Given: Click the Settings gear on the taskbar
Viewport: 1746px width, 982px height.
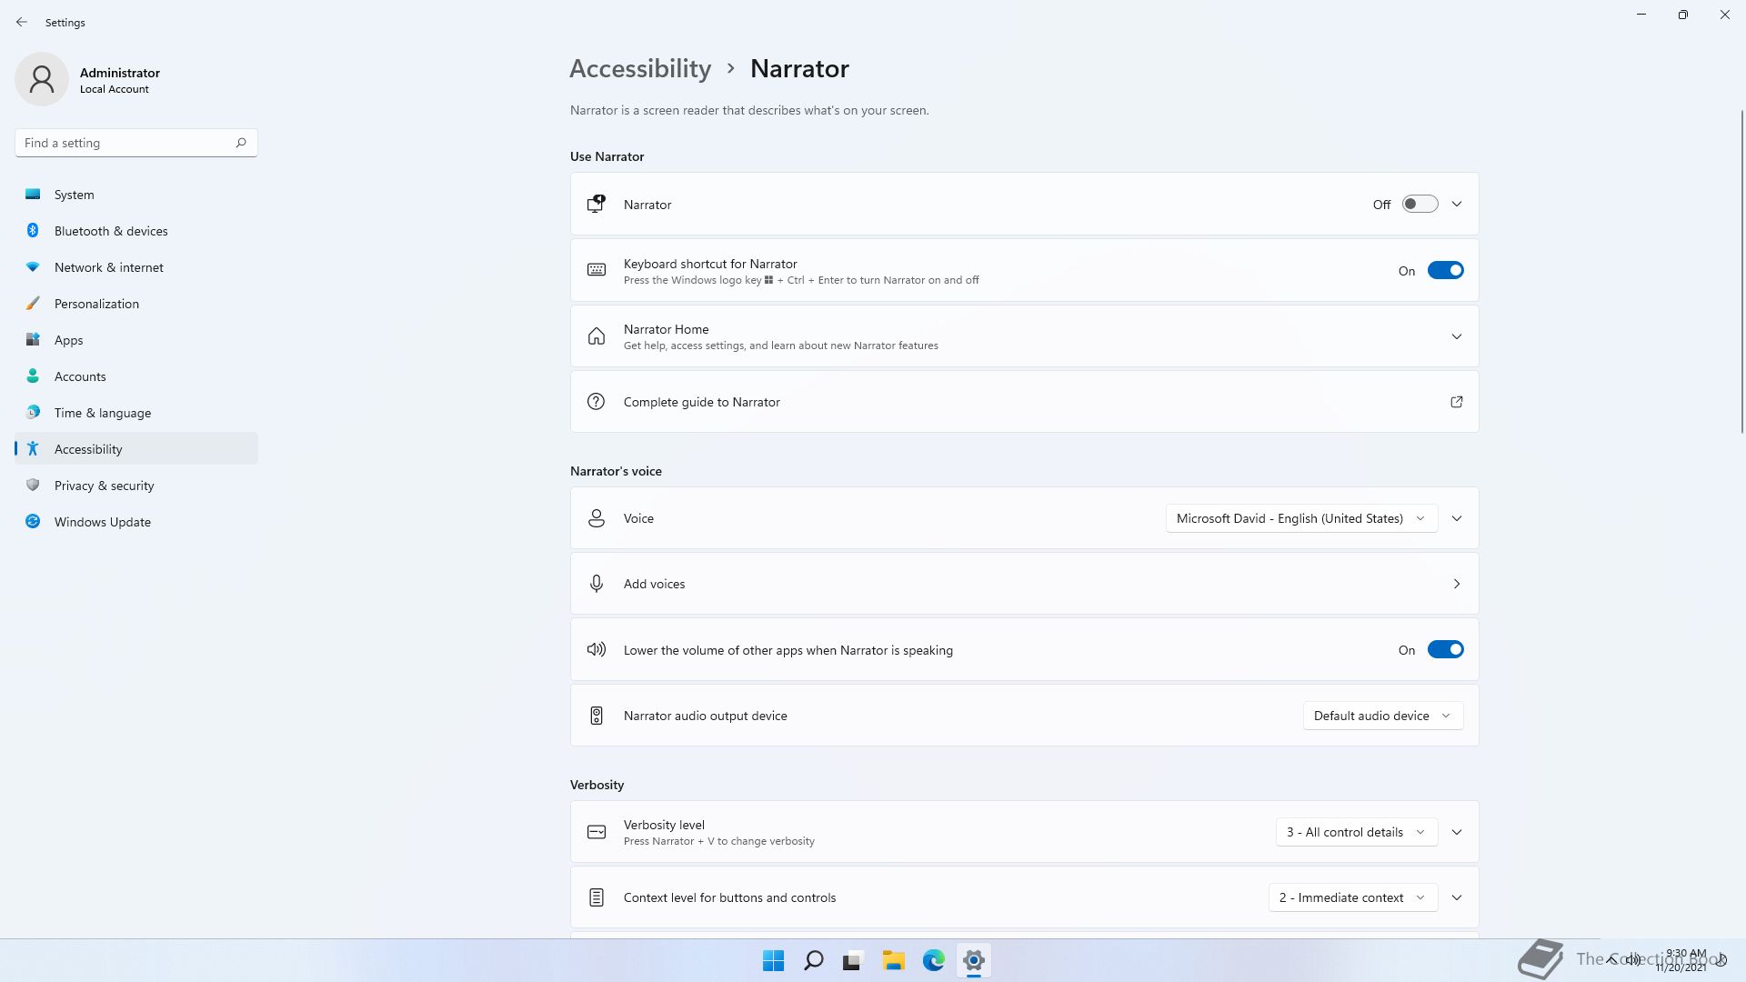Looking at the screenshot, I should [x=973, y=960].
